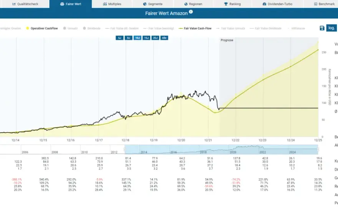This screenshot has height=207, width=338.
Task: Click the Prognose label in chart
Action: click(227, 40)
